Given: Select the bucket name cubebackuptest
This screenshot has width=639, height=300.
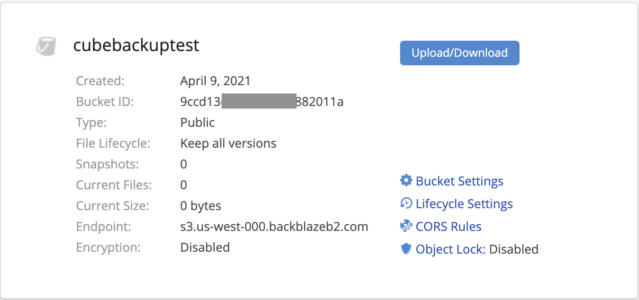Looking at the screenshot, I should 136,45.
